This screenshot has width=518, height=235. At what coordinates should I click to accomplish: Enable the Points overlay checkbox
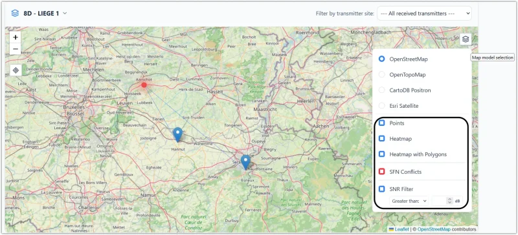[x=381, y=123]
